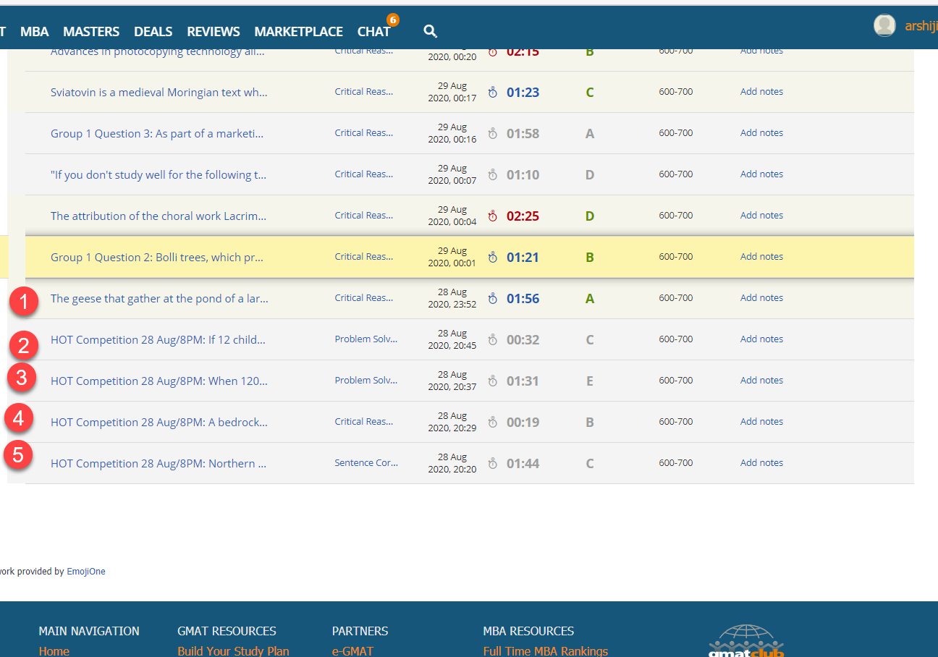
Task: Click Sentence Correction tag on Northern row
Action: click(366, 463)
